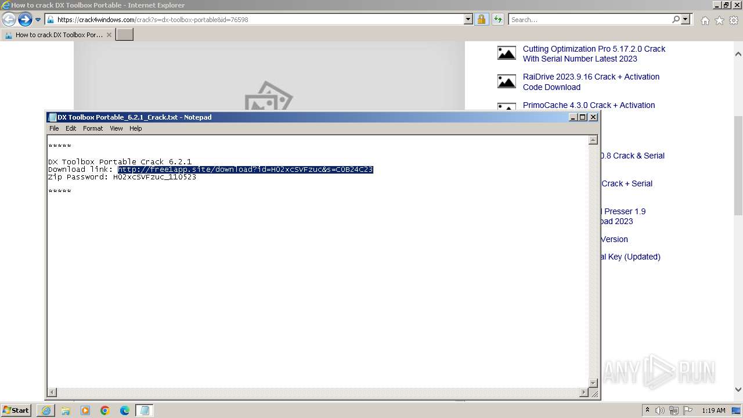Launch Internet Explorer from the taskbar
Image resolution: width=743 pixels, height=418 pixels.
pos(46,410)
